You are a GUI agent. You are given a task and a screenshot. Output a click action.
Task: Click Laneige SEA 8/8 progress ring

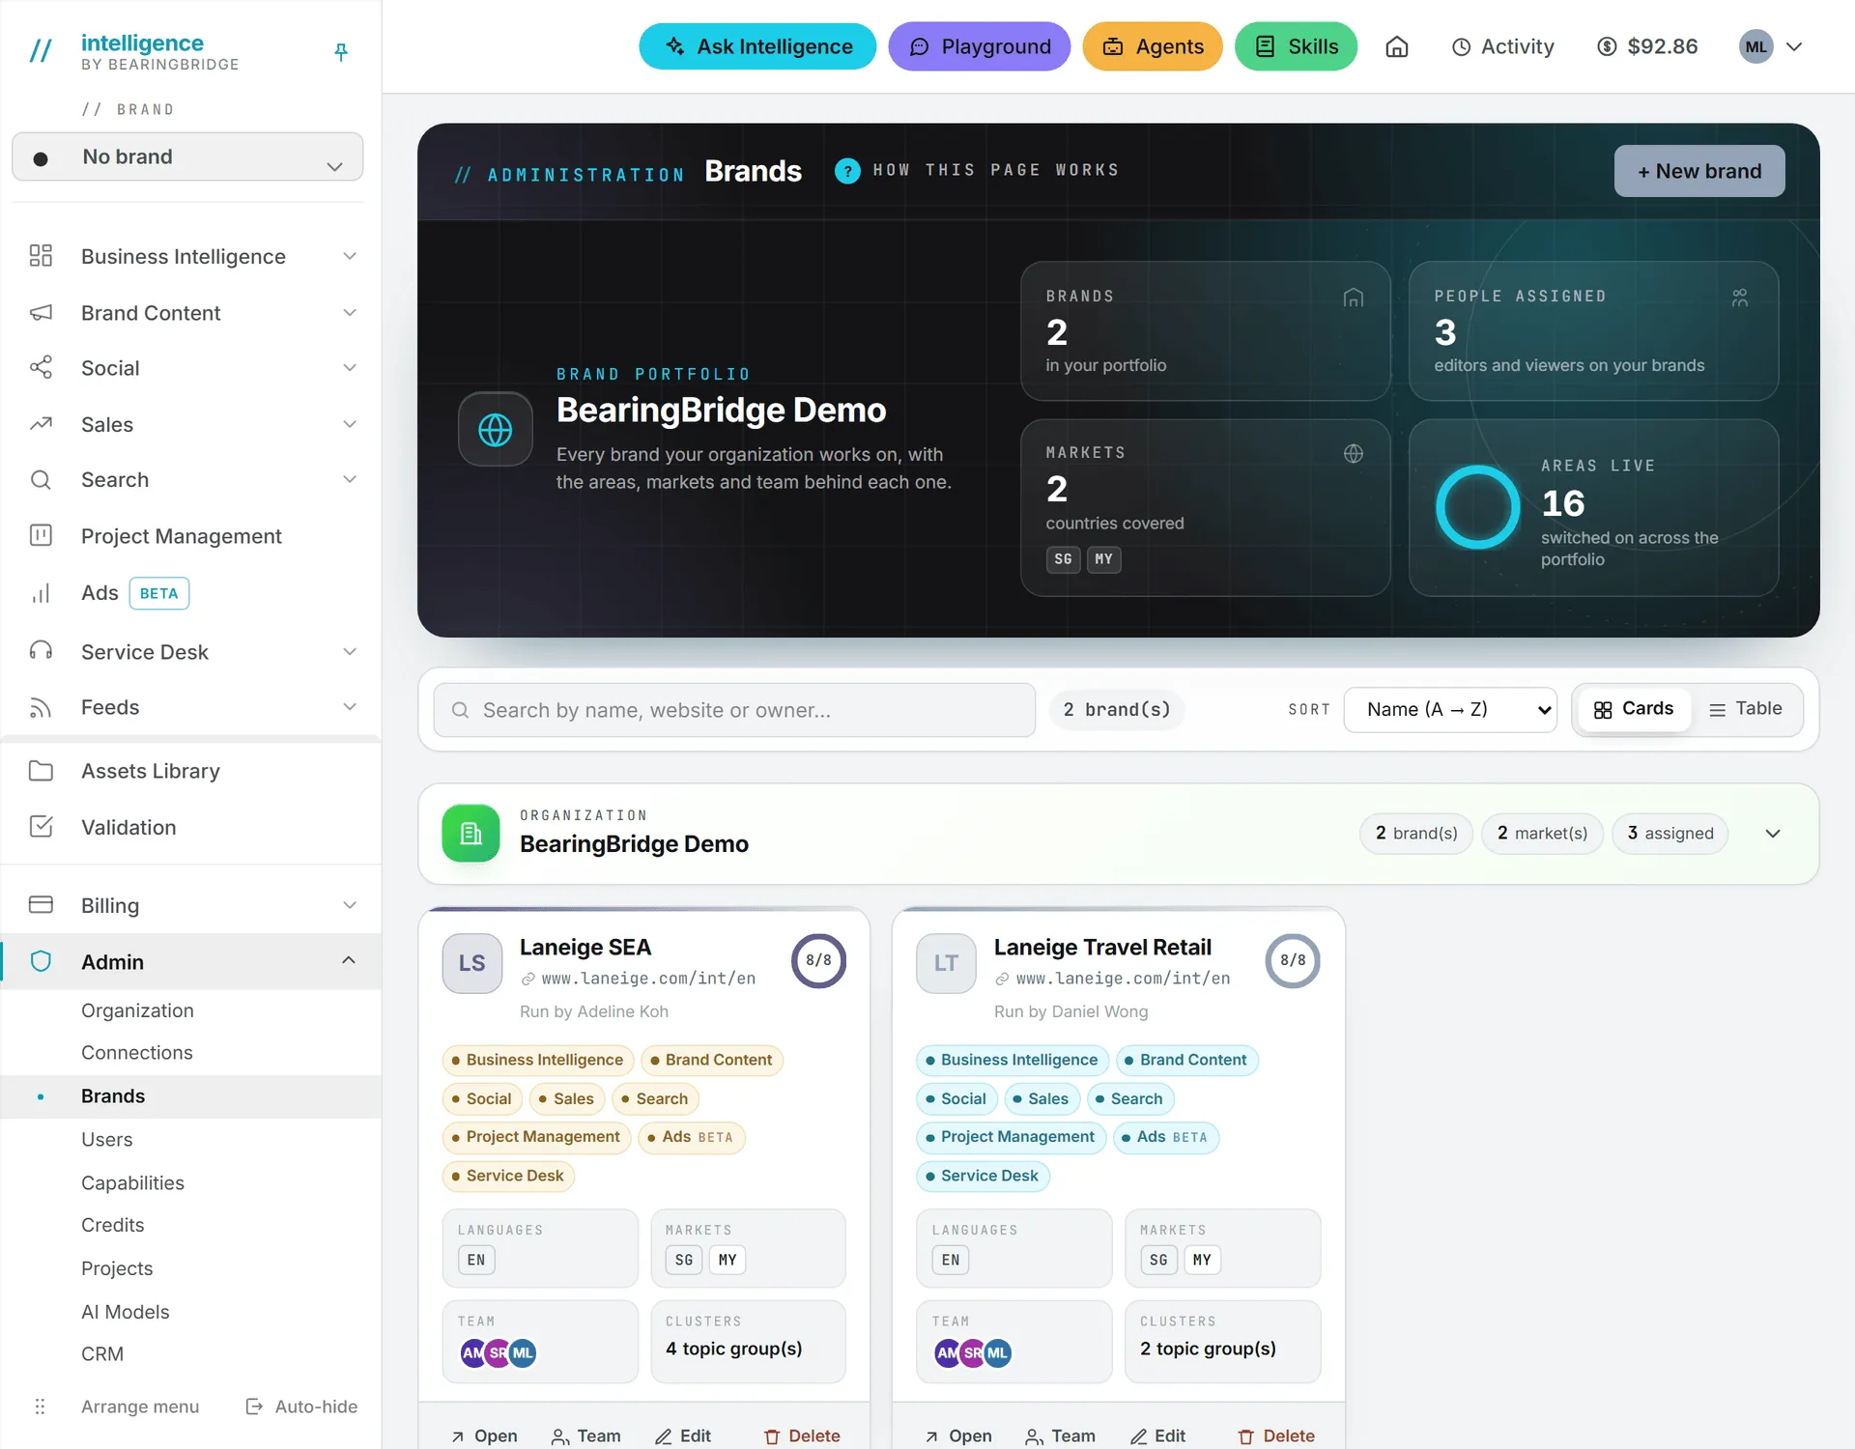(818, 960)
